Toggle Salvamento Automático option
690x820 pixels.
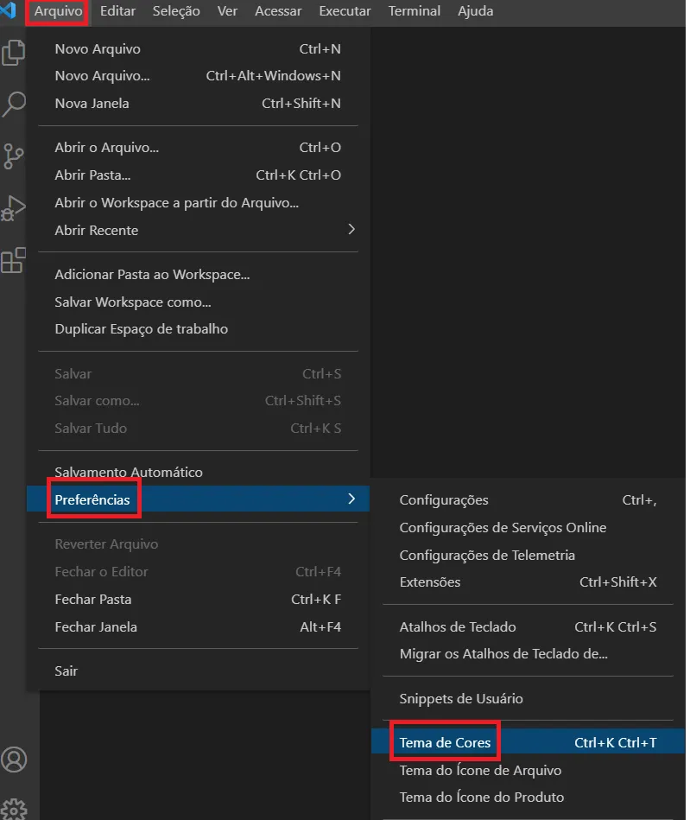[198, 472]
